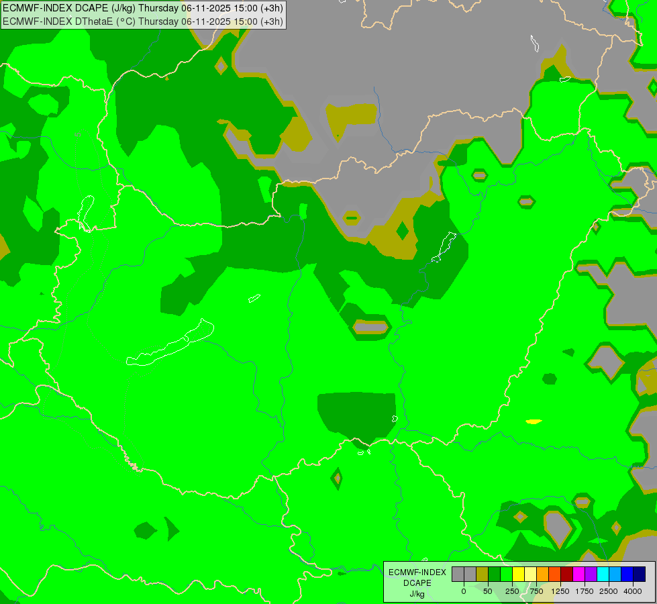
Task: Click the small bright yellow DCAPE patch on the map
Action: (x=534, y=421)
